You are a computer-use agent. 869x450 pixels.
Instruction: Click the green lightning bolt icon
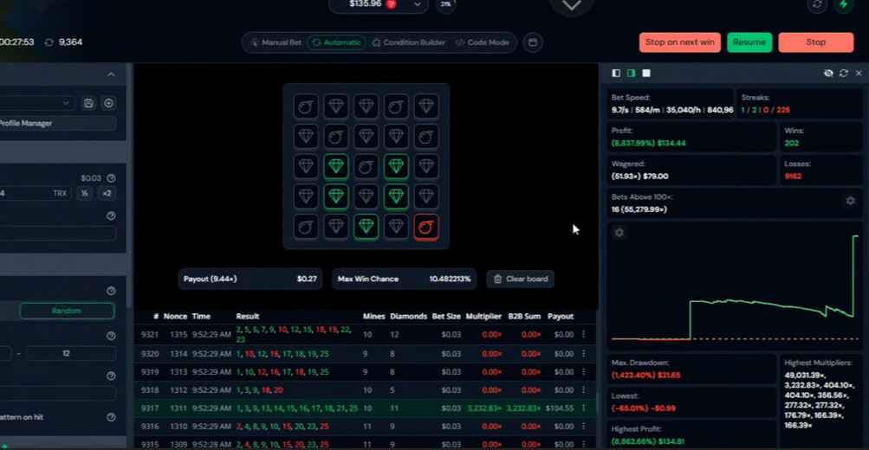(843, 5)
